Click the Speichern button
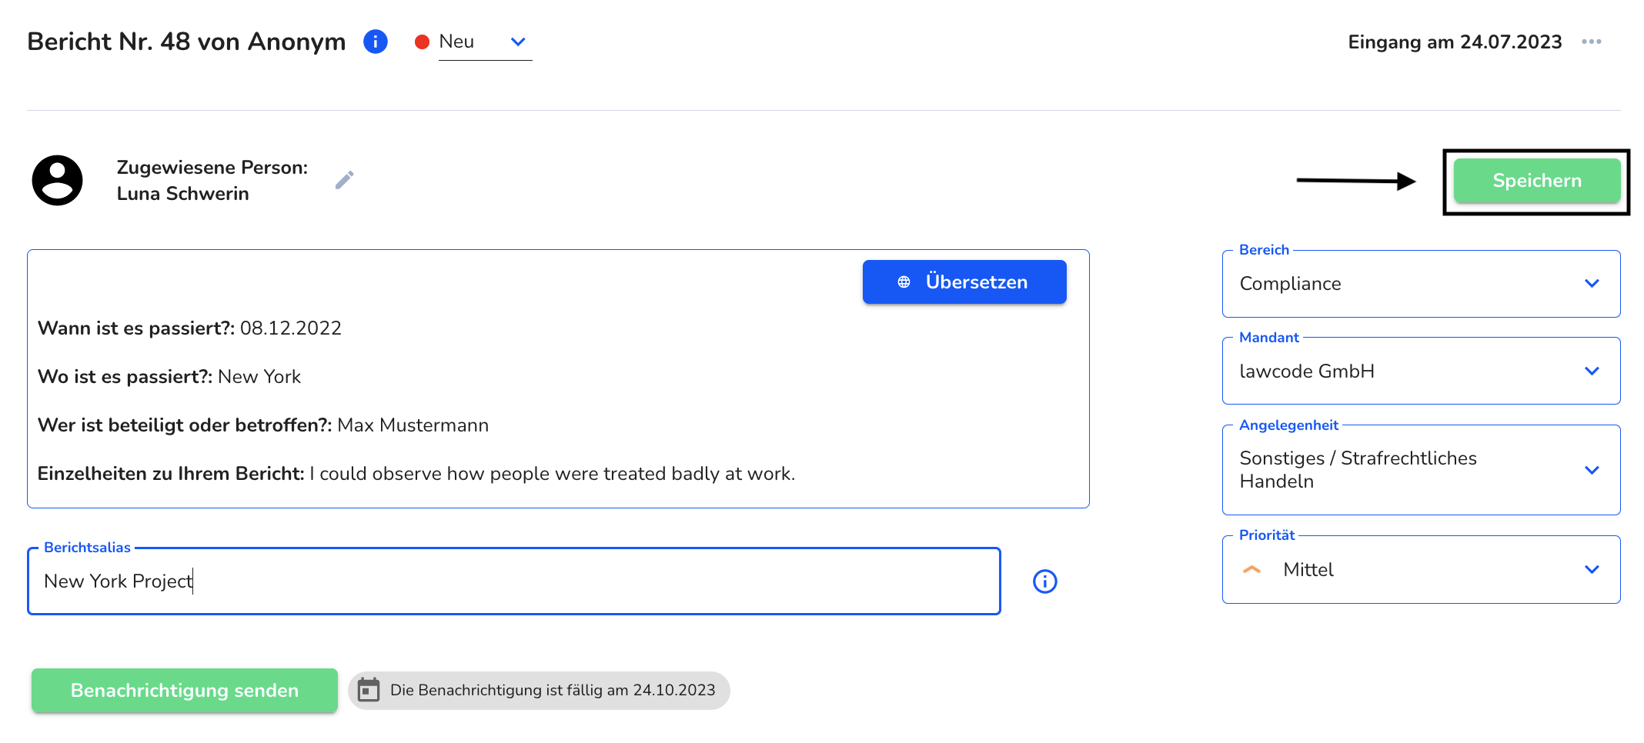The height and width of the screenshot is (743, 1644). [1537, 181]
